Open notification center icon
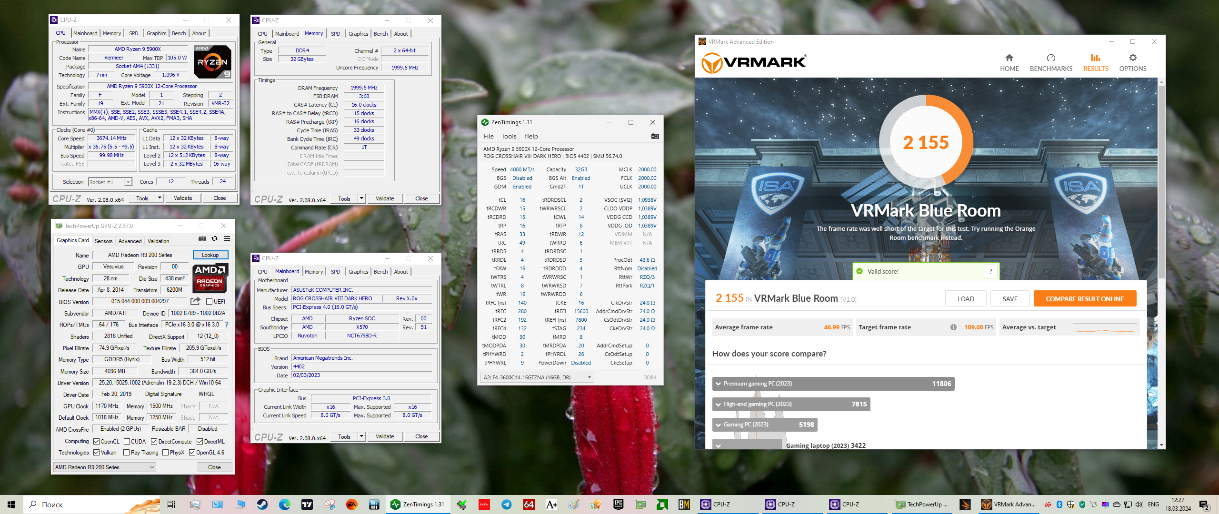 [1204, 504]
